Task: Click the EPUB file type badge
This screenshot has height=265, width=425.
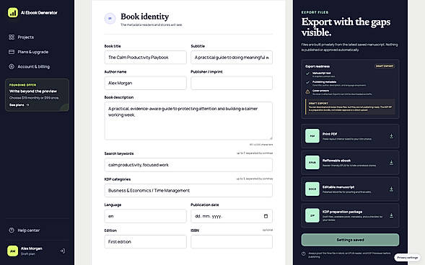Action: pyautogui.click(x=312, y=163)
